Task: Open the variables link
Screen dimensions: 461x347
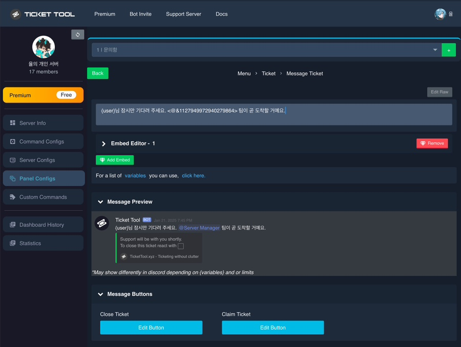Action: [x=135, y=176]
